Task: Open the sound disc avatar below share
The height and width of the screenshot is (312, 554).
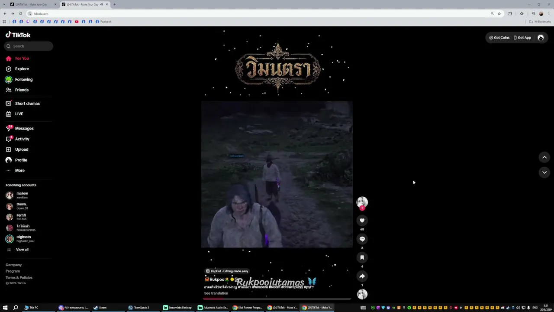Action: [362, 294]
